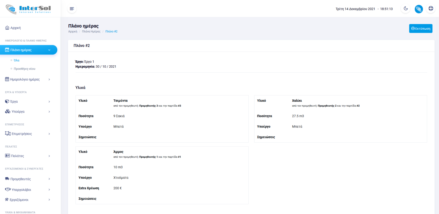Click the blue globe avatar icon
This screenshot has width=439, height=214.
pos(419,9)
